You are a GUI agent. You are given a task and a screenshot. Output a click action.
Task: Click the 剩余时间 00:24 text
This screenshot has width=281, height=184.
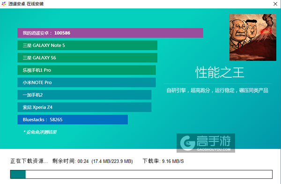click(x=70, y=161)
